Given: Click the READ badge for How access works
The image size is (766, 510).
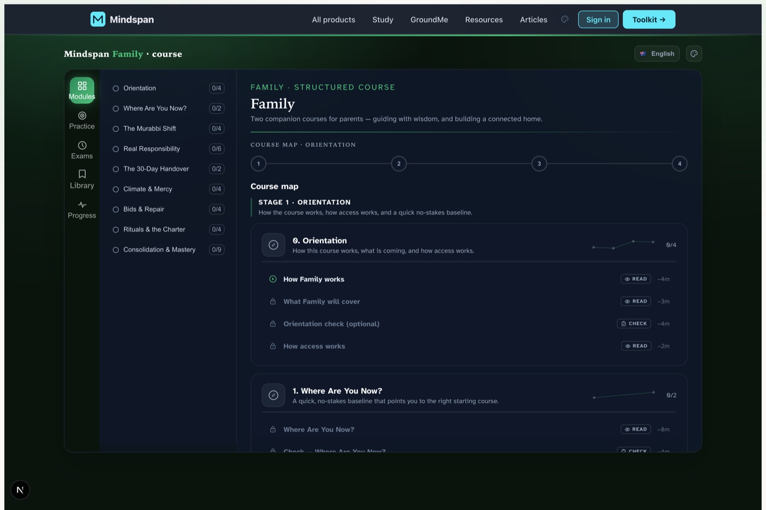Looking at the screenshot, I should [x=636, y=346].
